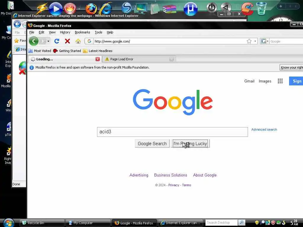
Task: Close the Loading... tab
Action: (98, 59)
